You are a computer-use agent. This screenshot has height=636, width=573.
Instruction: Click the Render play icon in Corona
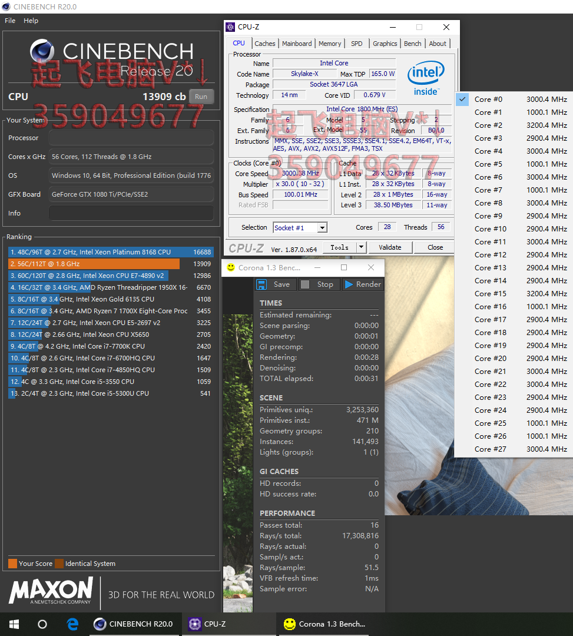[x=349, y=284]
